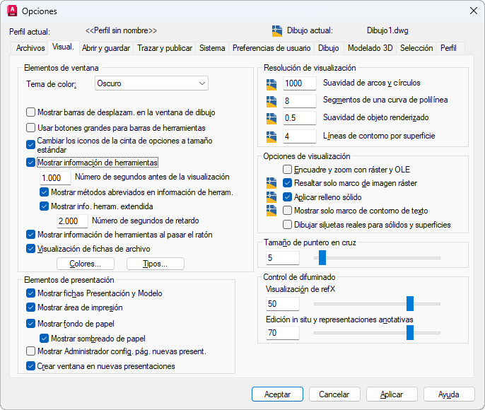Enable Encuadre y zoom con ráster y OLE
The width and height of the screenshot is (485, 410).
point(287,170)
